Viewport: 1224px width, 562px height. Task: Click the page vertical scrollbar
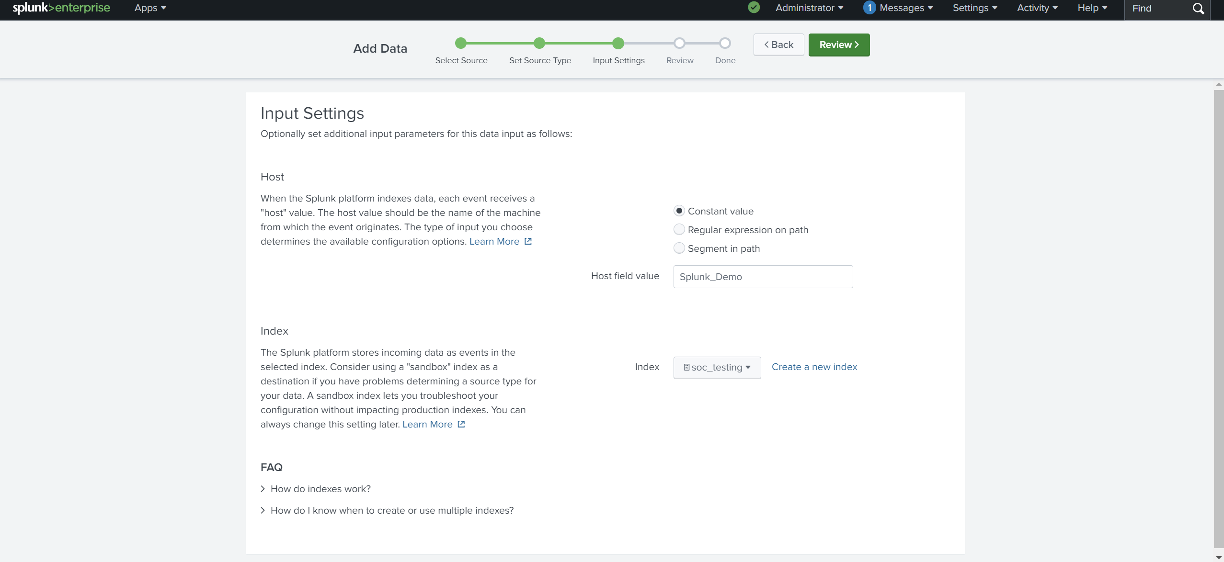click(x=1219, y=318)
